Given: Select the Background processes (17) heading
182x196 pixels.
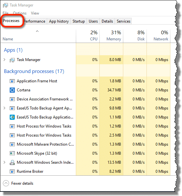Looking at the screenshot, I should (34, 71).
